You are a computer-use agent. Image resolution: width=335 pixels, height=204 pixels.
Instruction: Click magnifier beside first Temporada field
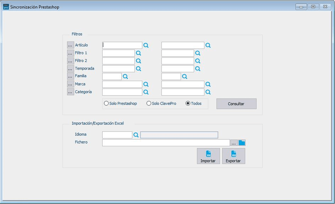[x=138, y=69]
